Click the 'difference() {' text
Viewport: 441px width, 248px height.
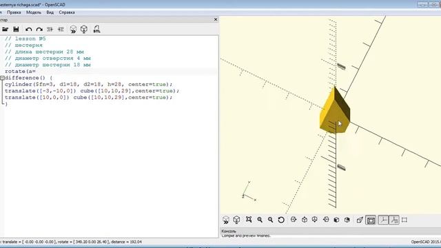click(x=28, y=78)
